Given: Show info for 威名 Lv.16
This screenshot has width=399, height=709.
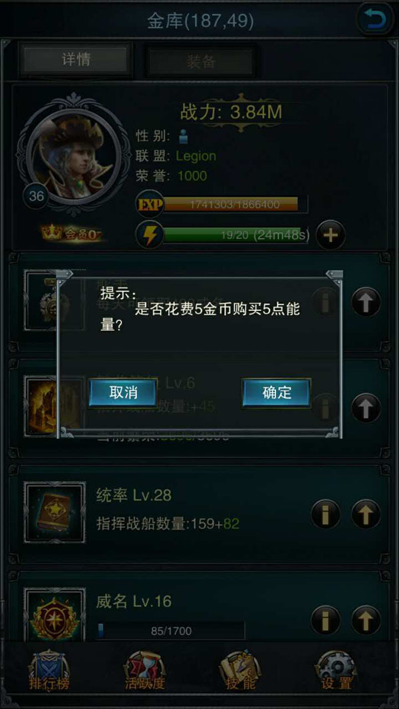Looking at the screenshot, I should [326, 620].
